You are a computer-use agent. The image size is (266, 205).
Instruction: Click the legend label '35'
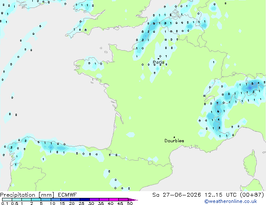coord(101,203)
